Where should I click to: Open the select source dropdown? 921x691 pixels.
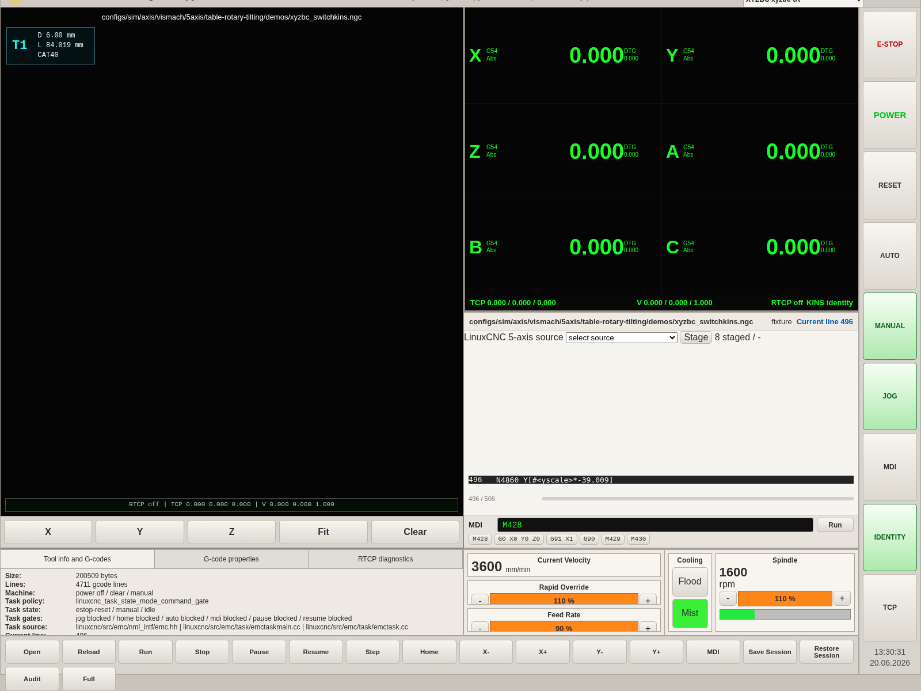(621, 338)
